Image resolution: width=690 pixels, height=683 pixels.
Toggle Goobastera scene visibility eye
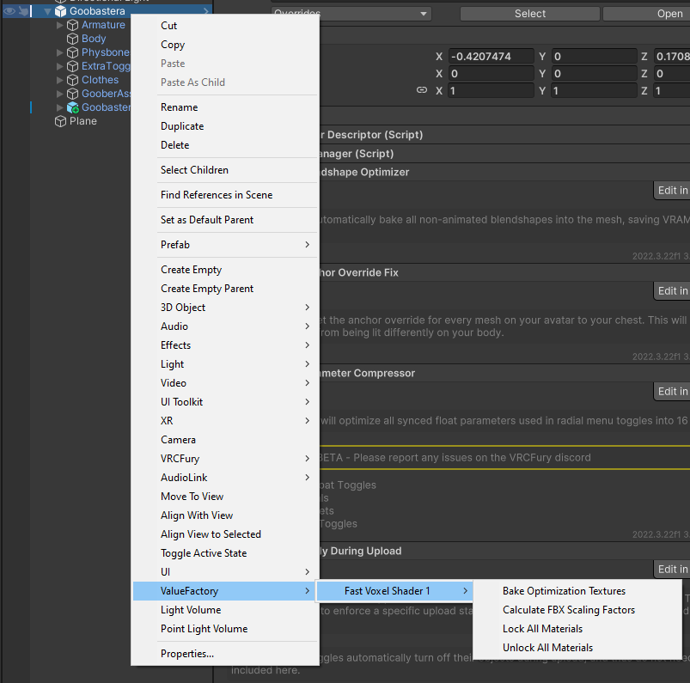coord(9,11)
